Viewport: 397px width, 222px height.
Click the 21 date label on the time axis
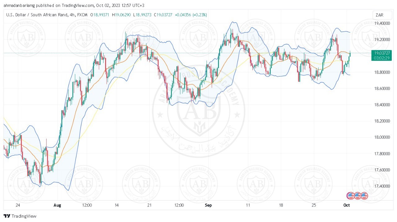(x=149, y=205)
